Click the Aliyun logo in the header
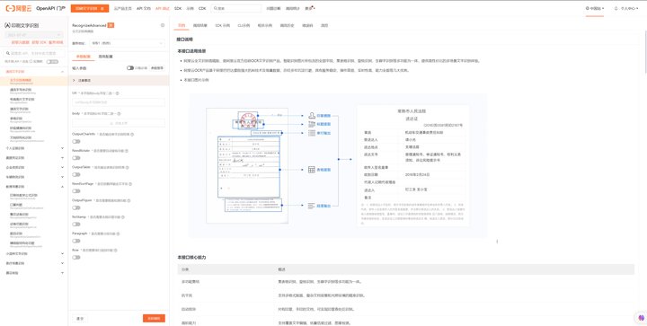The width and height of the screenshot is (647, 326). tap(18, 8)
